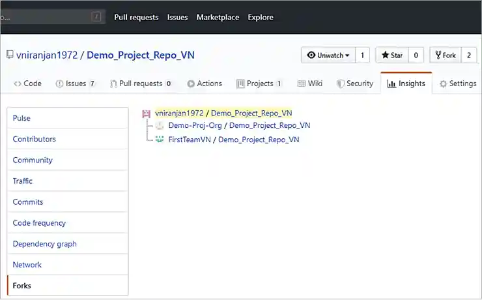The image size is (482, 300).
Task: Open the Unwatch dropdown menu
Action: [x=328, y=55]
